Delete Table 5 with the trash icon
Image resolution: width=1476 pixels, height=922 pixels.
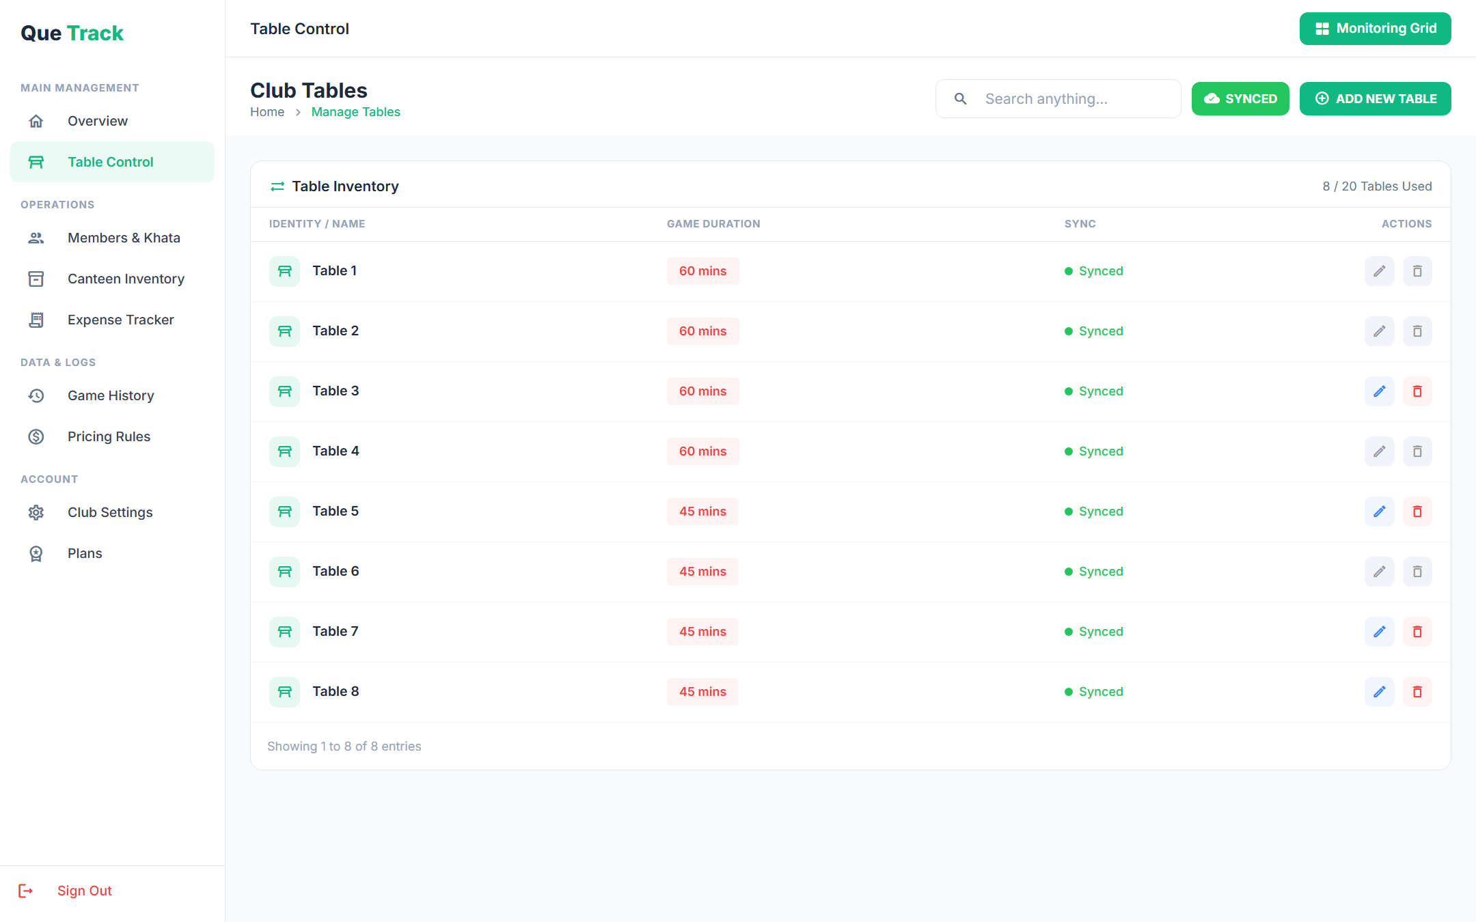coord(1417,512)
